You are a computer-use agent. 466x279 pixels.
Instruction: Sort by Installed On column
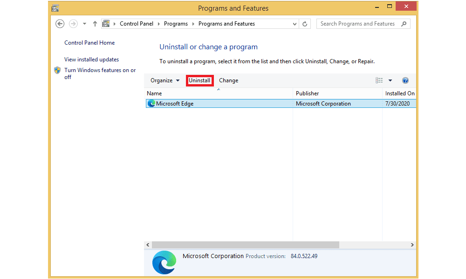(399, 93)
